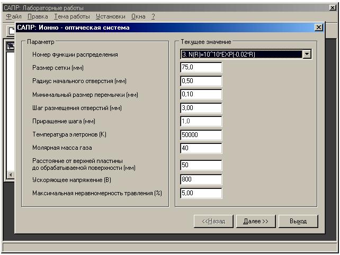Viewport: 340px width, 255px height.
Task: Click the dialog title САПР: Ионно - оптическая система
Action: point(73,28)
